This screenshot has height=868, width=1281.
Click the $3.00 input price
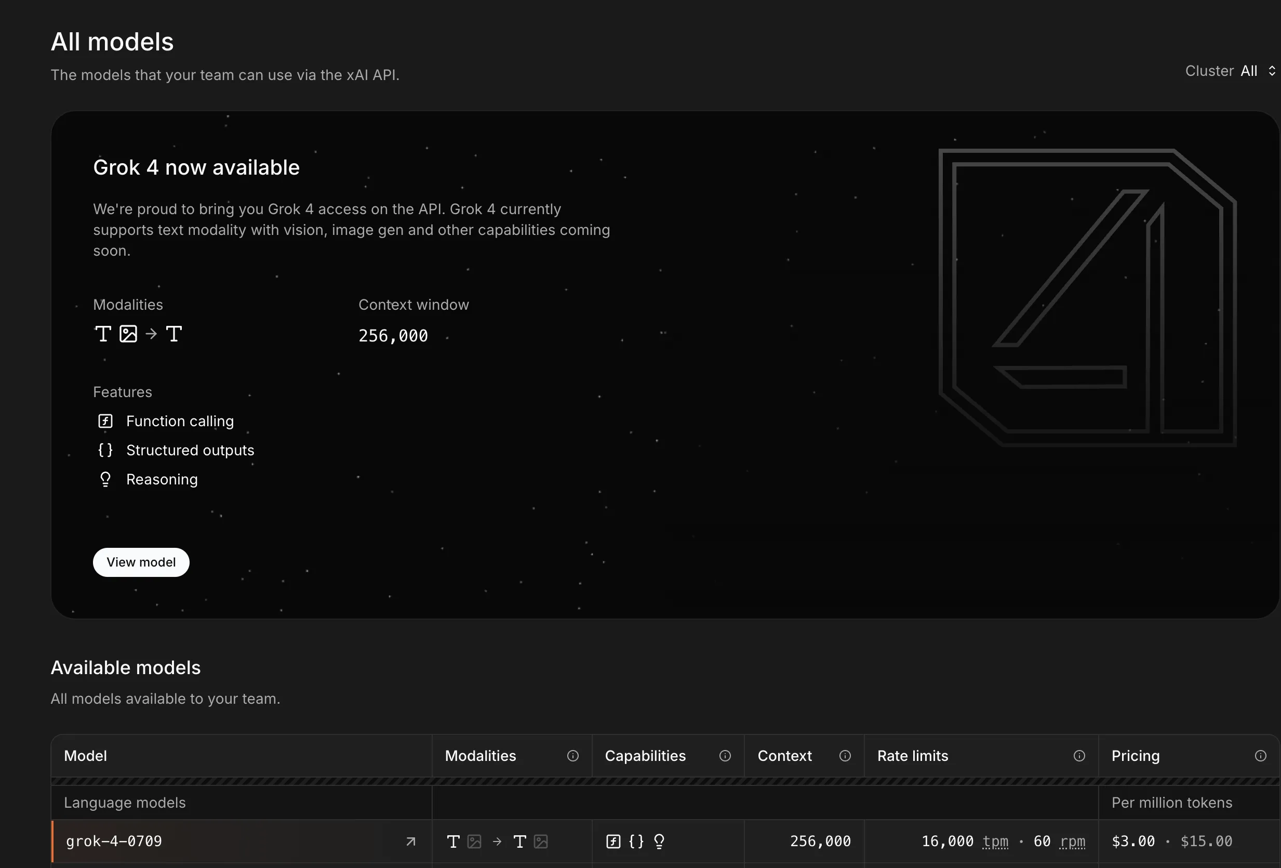pyautogui.click(x=1133, y=841)
